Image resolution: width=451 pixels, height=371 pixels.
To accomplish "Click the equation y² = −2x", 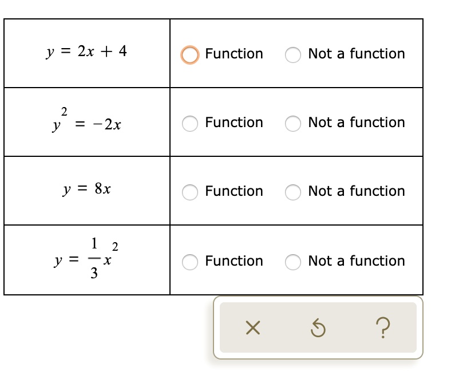I will (x=87, y=121).
